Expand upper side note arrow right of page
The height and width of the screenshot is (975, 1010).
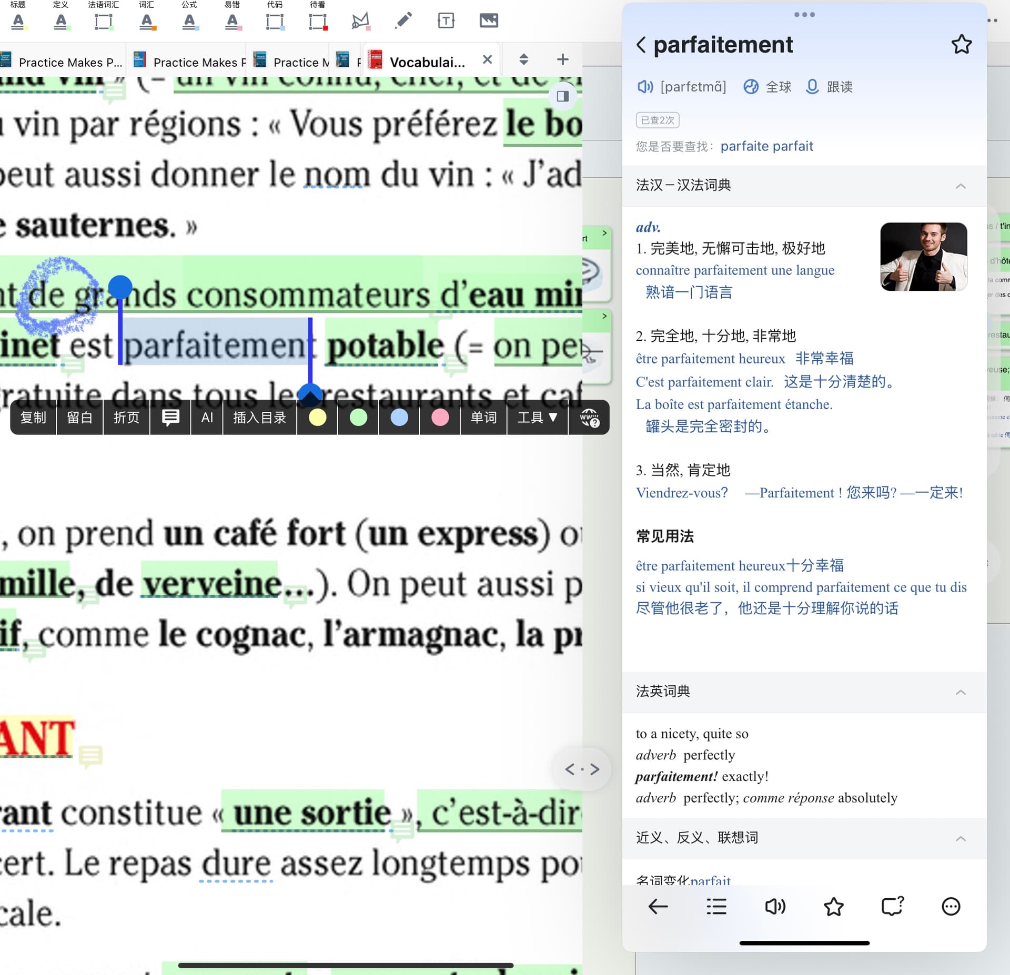[x=604, y=232]
